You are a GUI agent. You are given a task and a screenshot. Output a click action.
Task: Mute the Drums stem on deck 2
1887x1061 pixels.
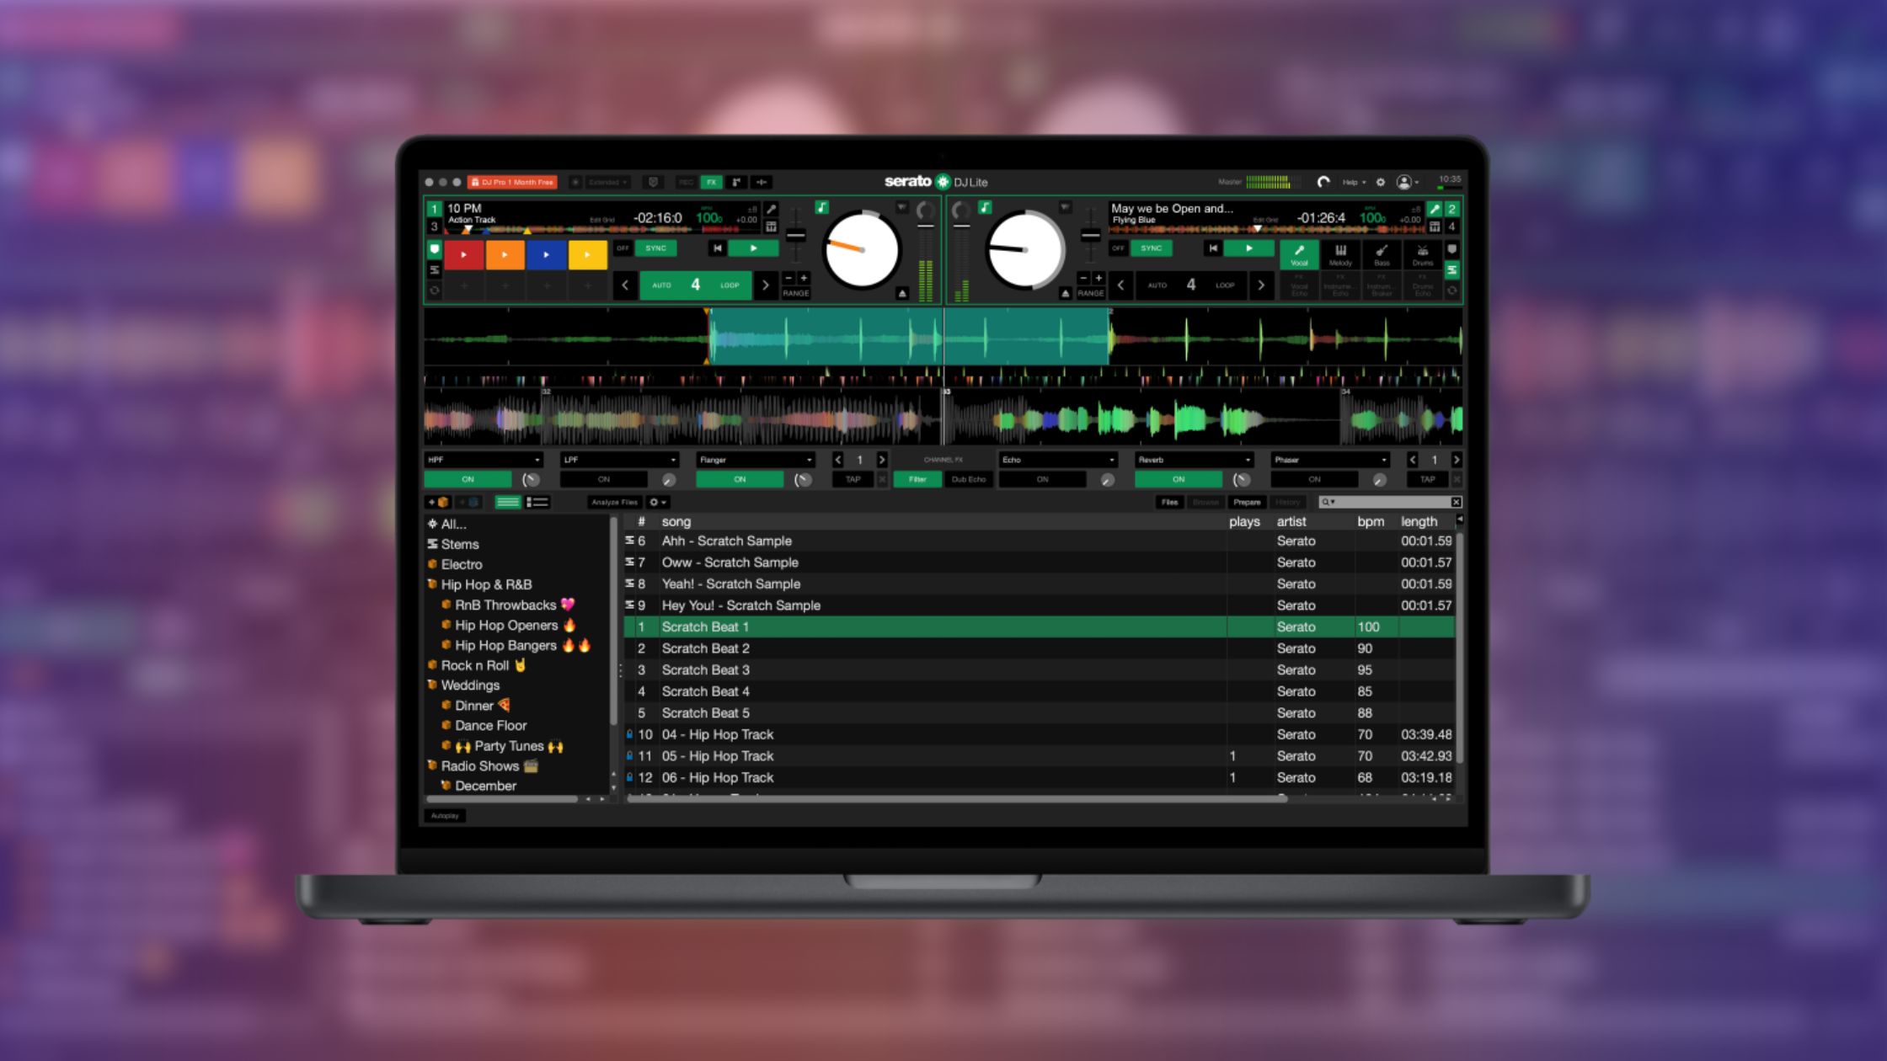point(1422,257)
